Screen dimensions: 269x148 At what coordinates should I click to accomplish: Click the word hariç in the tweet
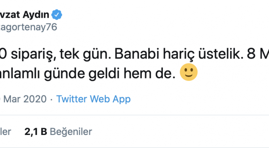click(179, 55)
